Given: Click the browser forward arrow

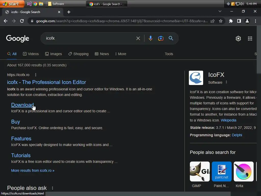Looking at the screenshot, I should pyautogui.click(x=14, y=21).
